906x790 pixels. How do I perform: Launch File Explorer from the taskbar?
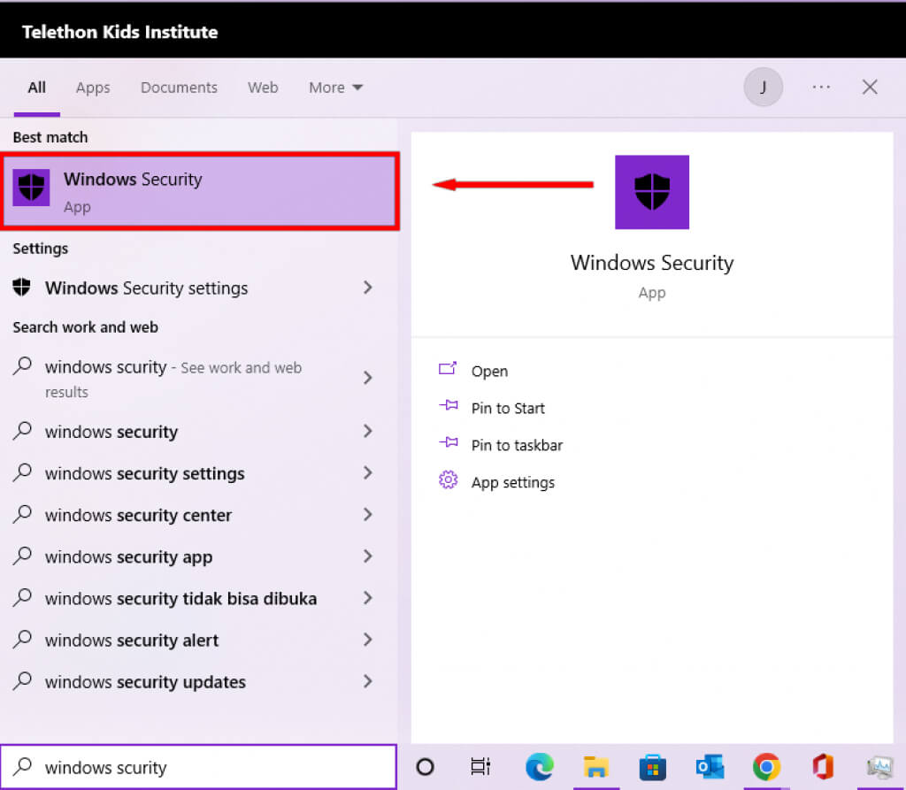click(x=596, y=766)
